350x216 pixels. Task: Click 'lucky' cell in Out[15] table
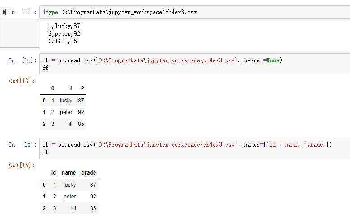70,185
